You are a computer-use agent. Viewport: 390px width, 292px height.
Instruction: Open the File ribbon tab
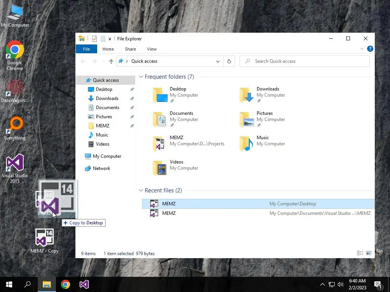[86, 49]
